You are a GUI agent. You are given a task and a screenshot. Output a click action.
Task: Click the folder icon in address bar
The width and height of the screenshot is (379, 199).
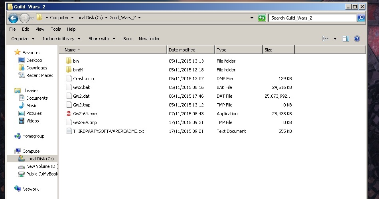point(39,18)
